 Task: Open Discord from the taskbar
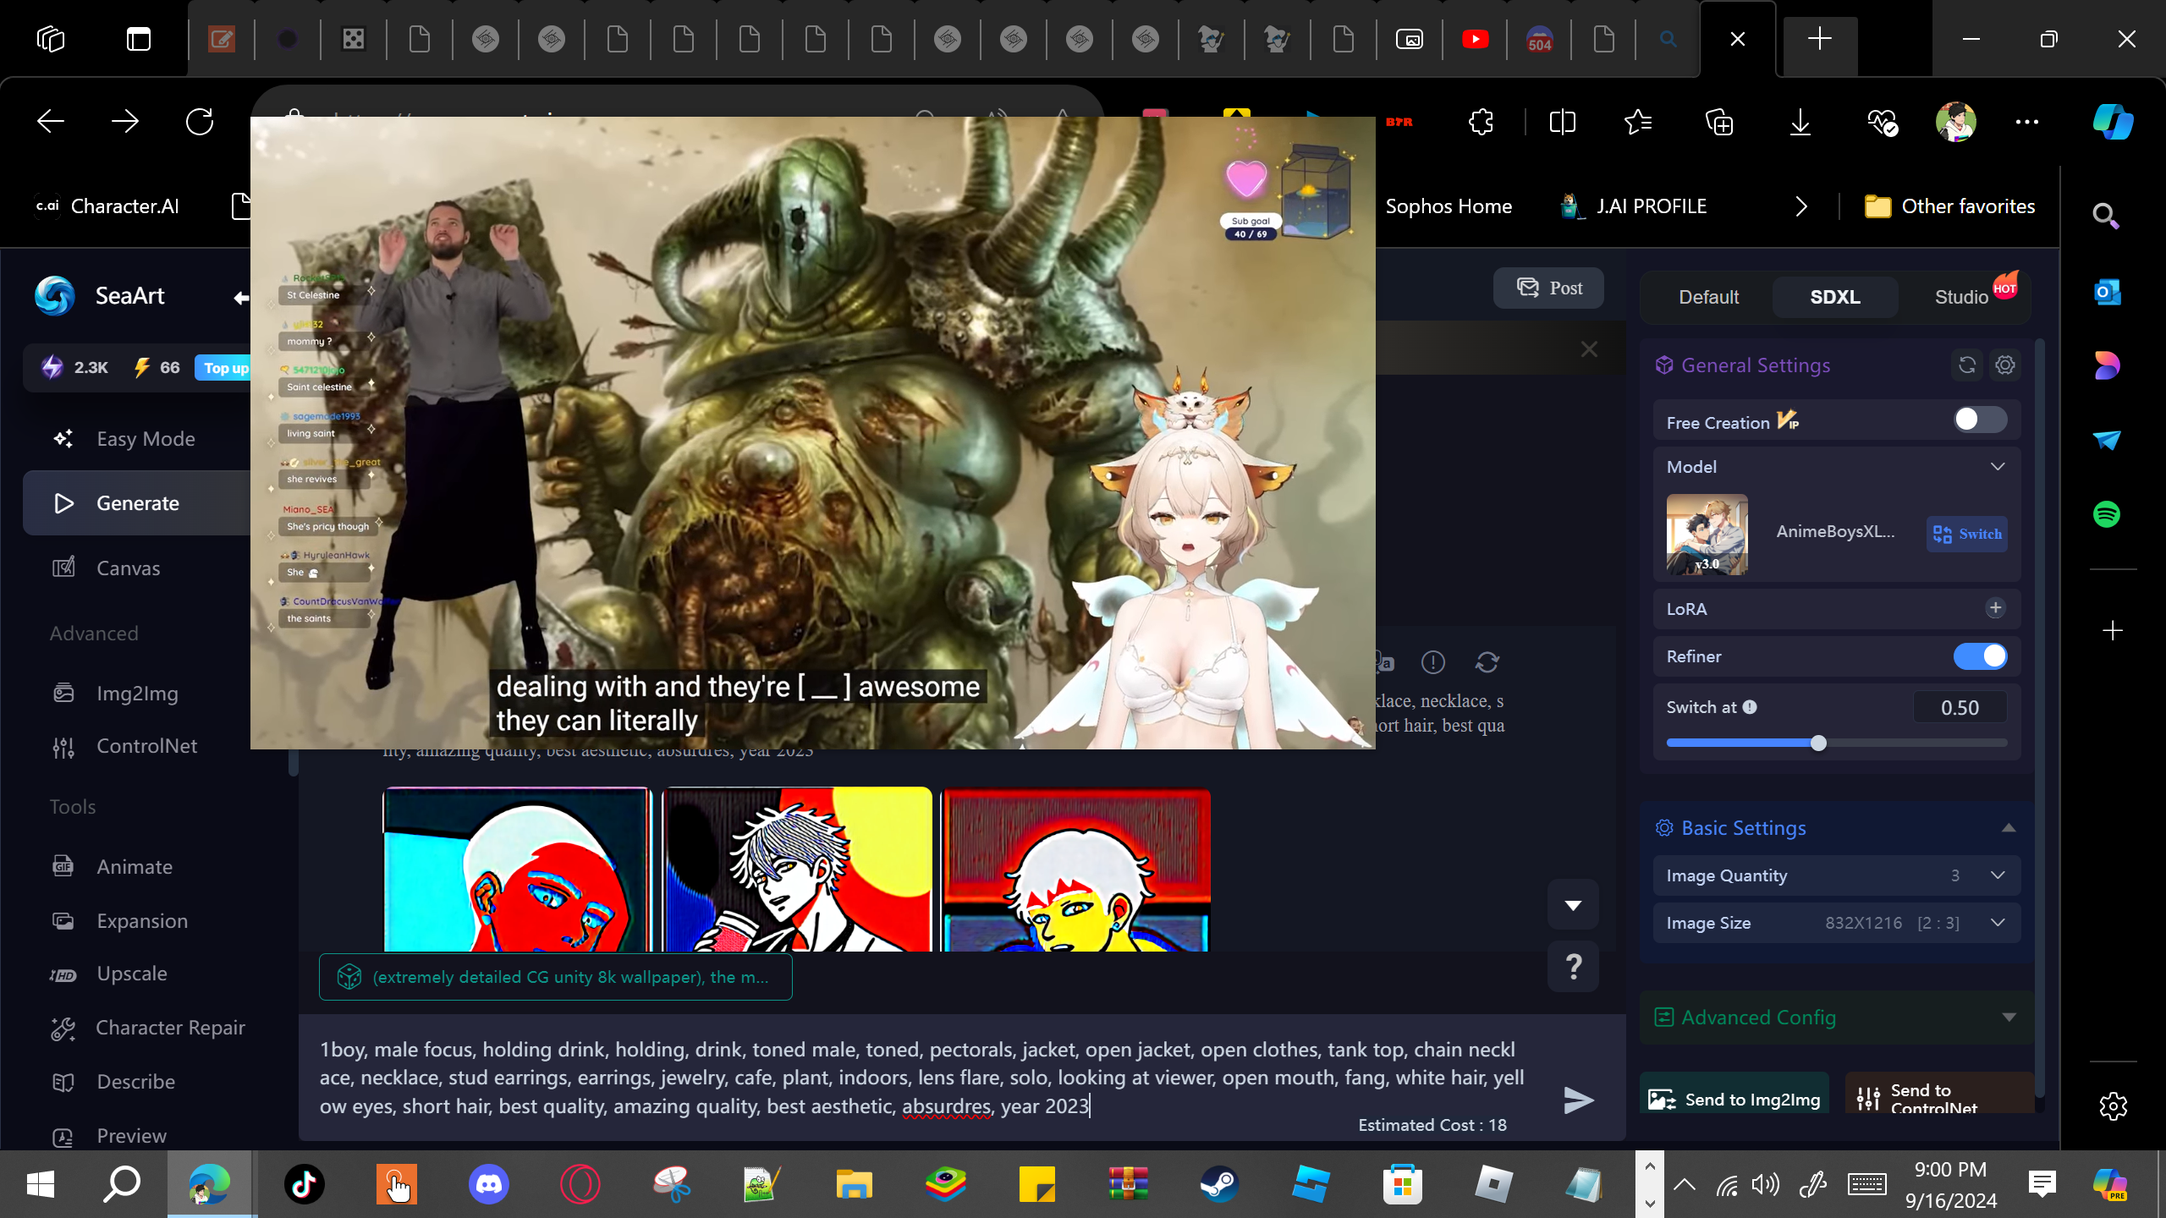point(488,1183)
